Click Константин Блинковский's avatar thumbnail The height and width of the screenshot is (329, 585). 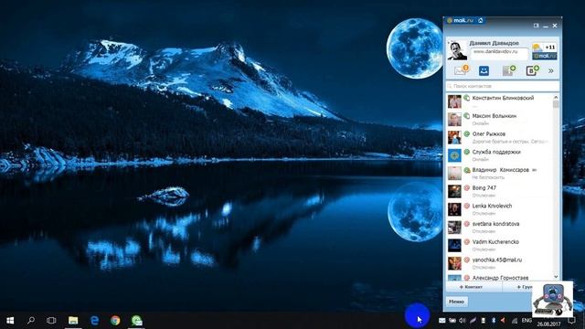tap(454, 101)
